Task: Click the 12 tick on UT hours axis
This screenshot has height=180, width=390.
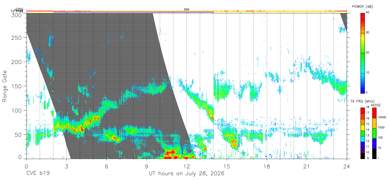Action: [186, 166]
